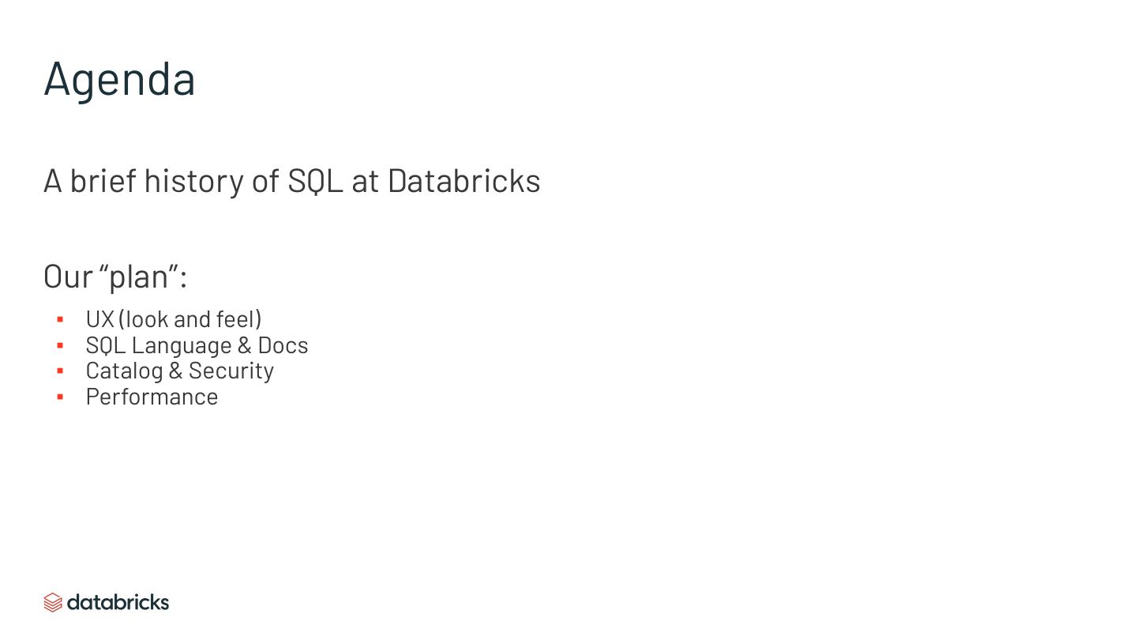Click the red bullet marker beside Performance
The height and width of the screenshot is (640, 1137).
pos(60,397)
